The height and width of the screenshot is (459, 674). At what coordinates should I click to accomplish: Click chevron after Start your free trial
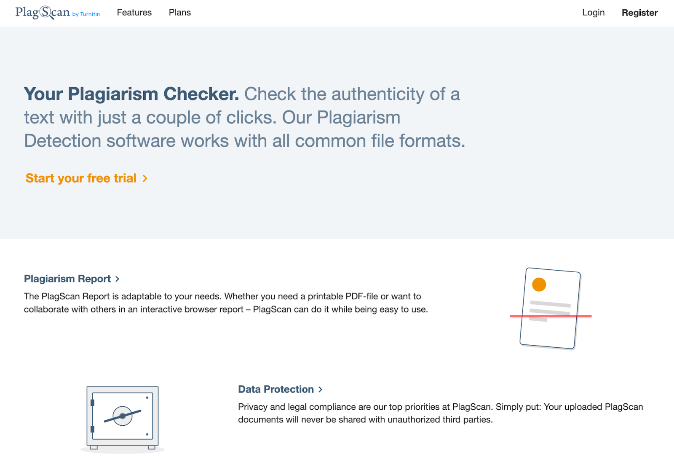[x=145, y=179]
